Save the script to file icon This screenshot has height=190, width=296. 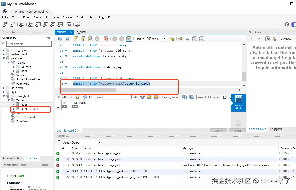(67, 39)
